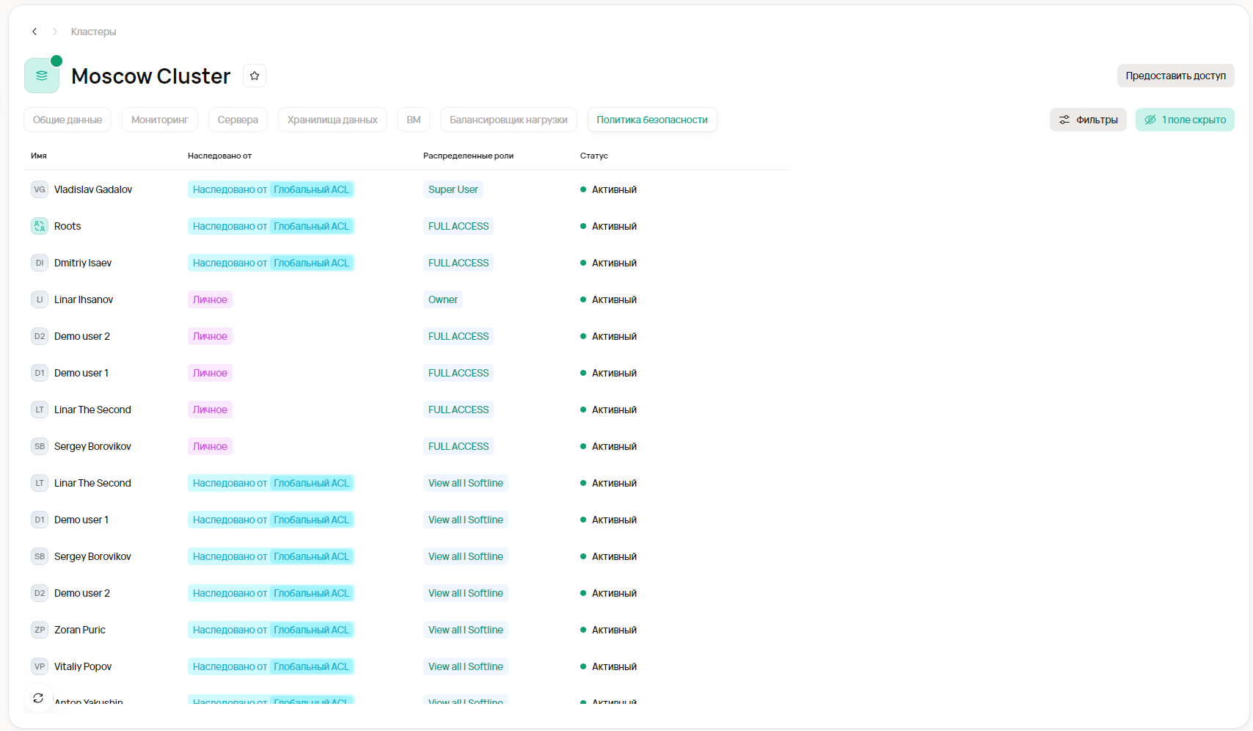Open the Фильтры filter panel
1253x731 pixels.
[1088, 120]
